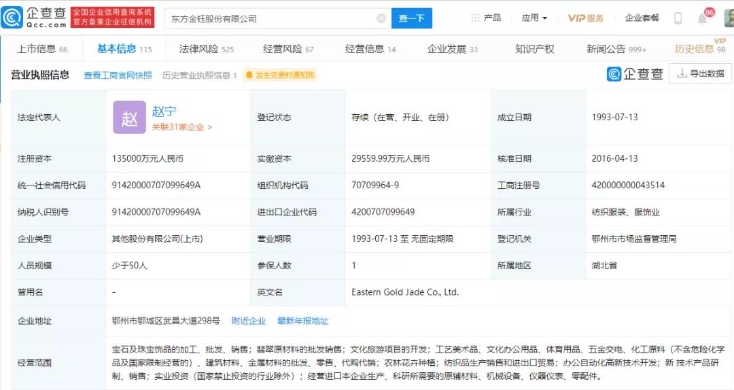Select English name Eastern Gold Jade Co., Ltd.

click(405, 292)
